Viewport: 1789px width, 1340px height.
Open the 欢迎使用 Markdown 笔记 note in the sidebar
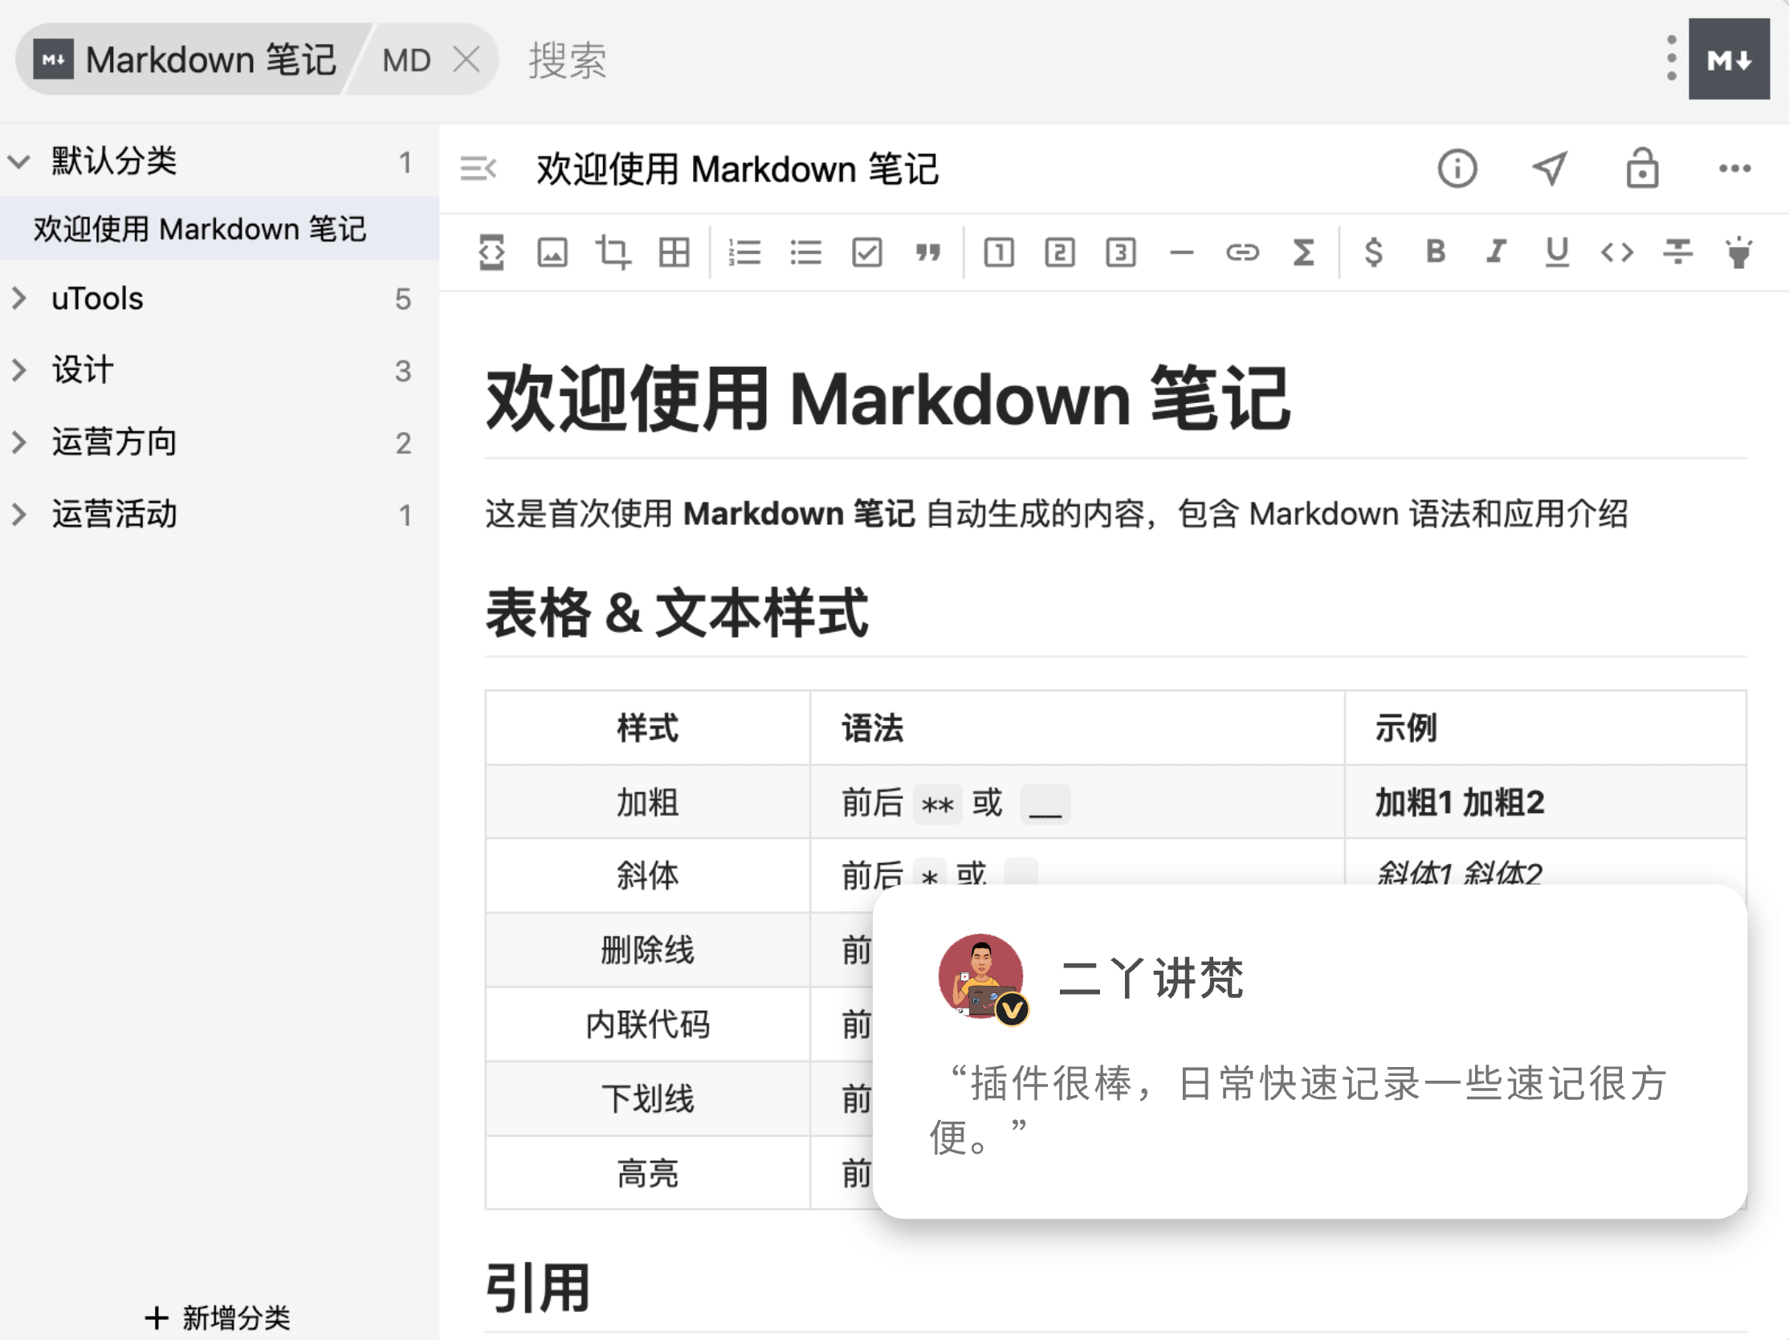(200, 229)
